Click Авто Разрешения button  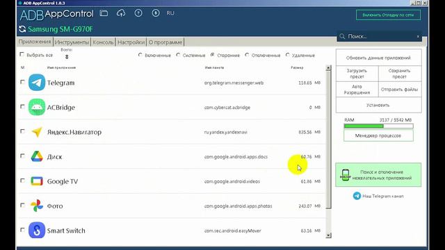coord(357,90)
